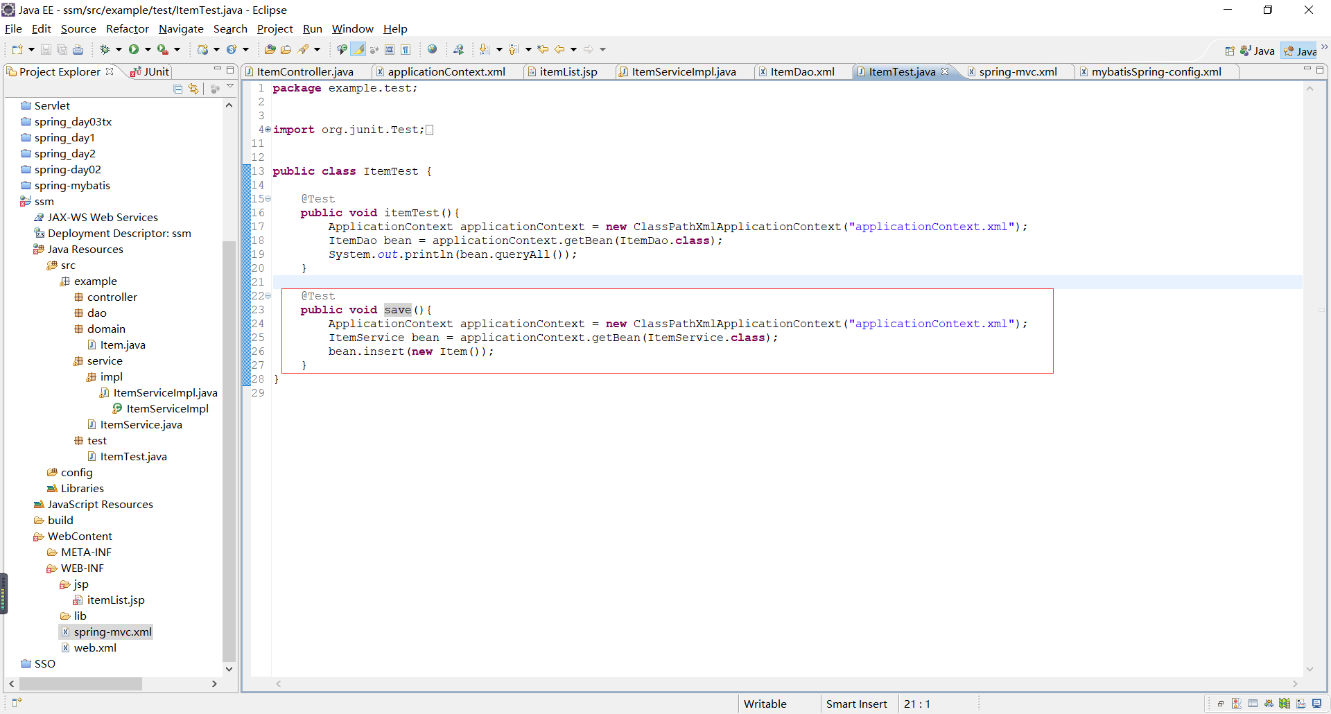Toggle Mark Occurrences highlighter button
This screenshot has height=714, width=1331.
pos(358,49)
